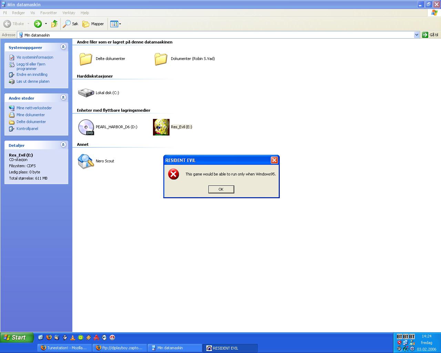This screenshot has width=441, height=353.
Task: Click the Windows flag logo in menu bar
Action: click(434, 13)
